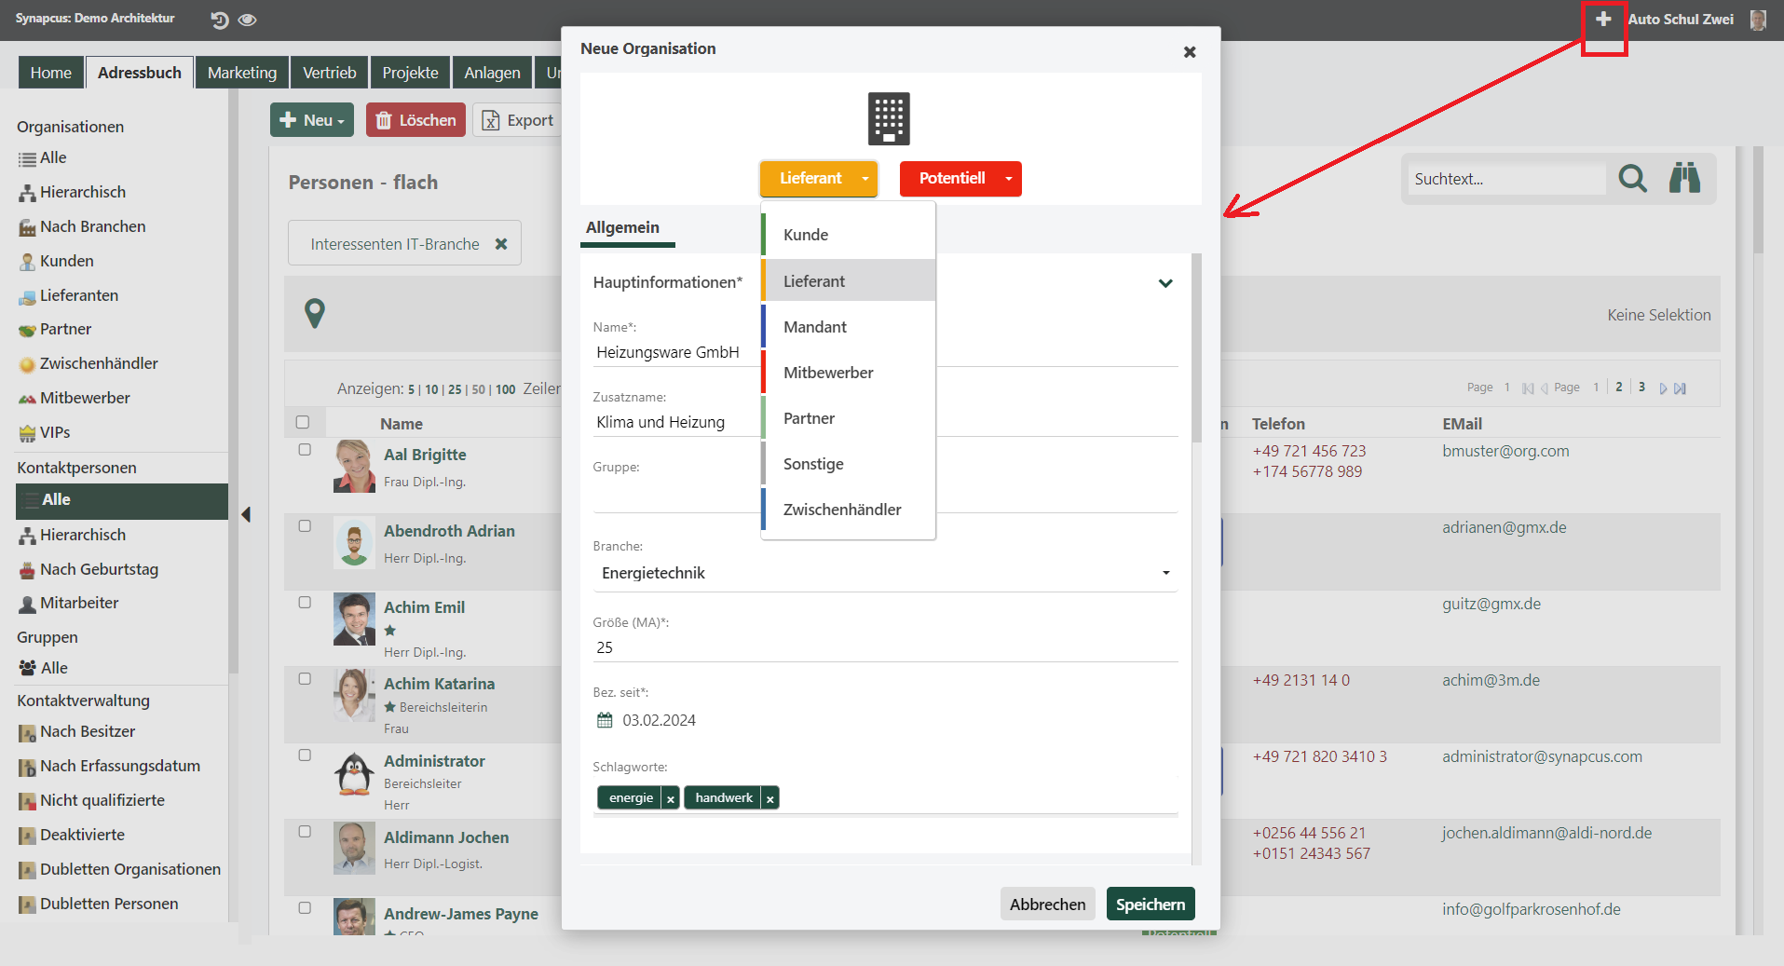Screen dimensions: 1784x966
Task: Select Kunde from the type menu
Action: click(806, 235)
